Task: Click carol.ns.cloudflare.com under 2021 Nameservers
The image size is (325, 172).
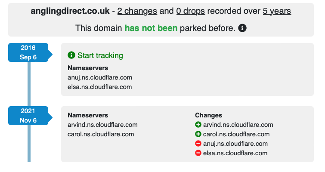Action: [x=101, y=134]
